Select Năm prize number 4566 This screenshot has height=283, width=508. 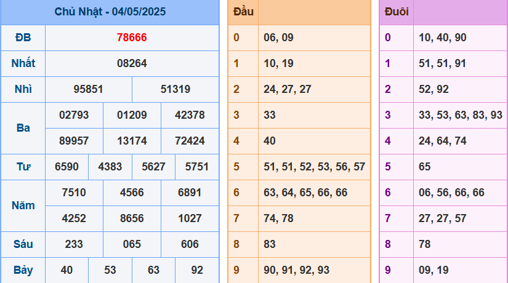pos(132,193)
